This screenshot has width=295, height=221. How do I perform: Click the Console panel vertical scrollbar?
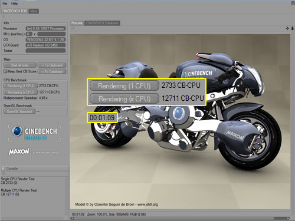pos(67,196)
